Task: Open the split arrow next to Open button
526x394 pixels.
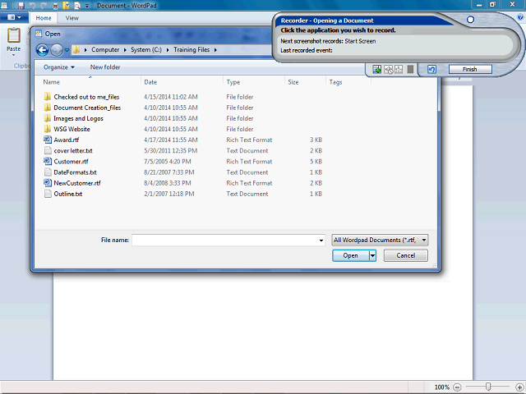Action: point(372,255)
